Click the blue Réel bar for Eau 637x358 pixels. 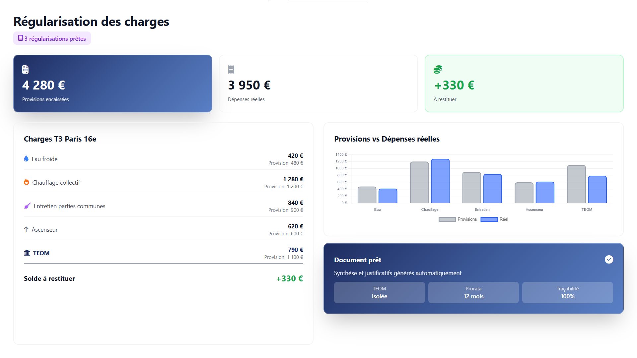(388, 196)
